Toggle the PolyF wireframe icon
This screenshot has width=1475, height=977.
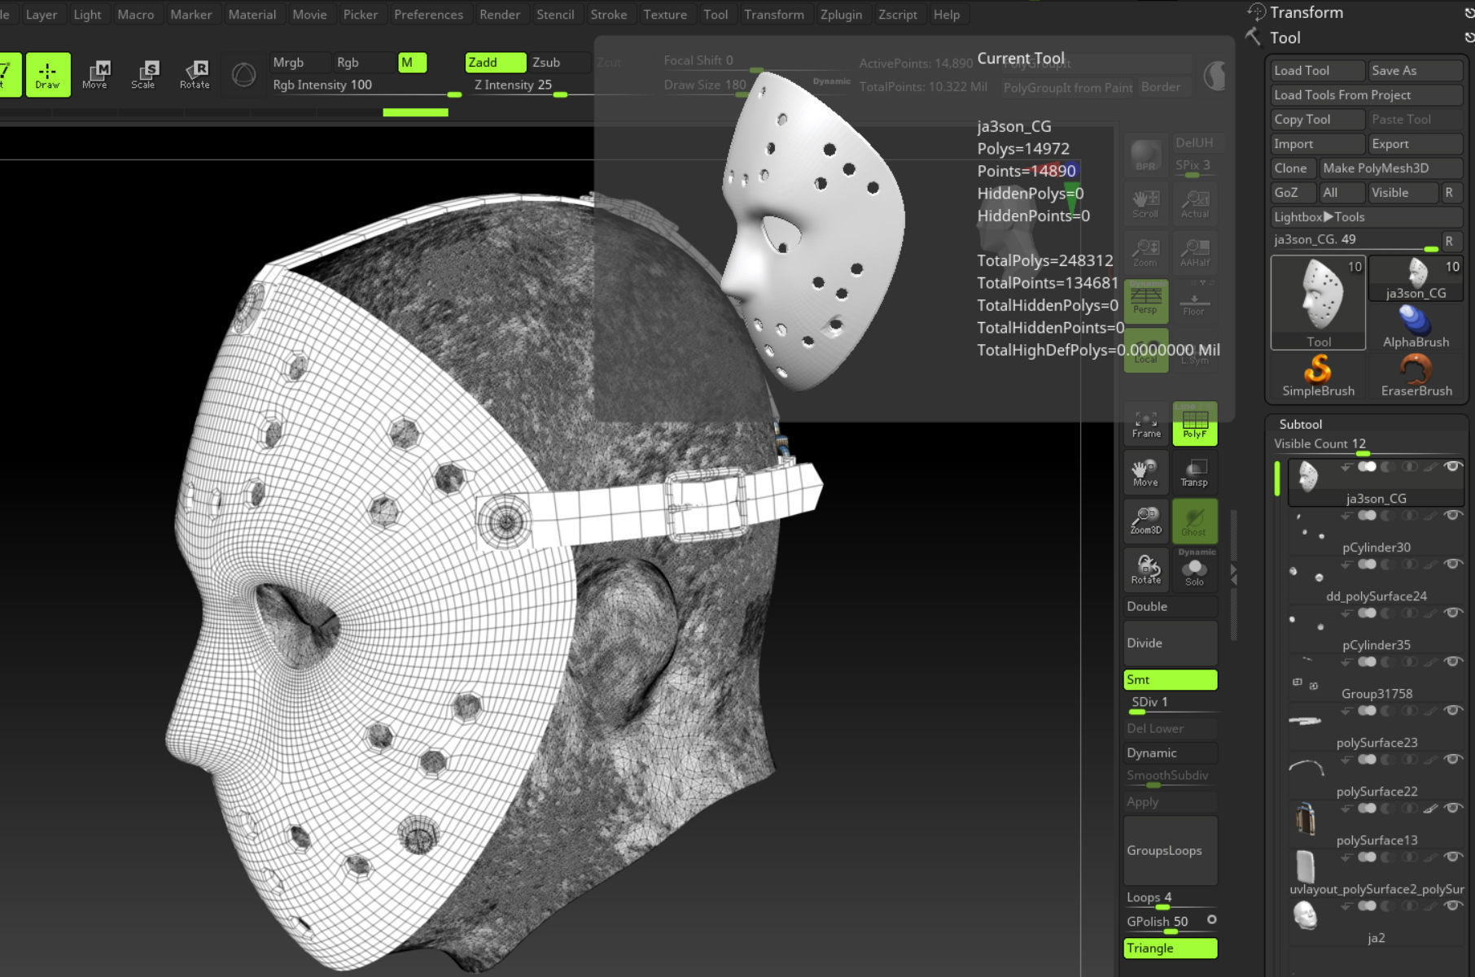1194,424
